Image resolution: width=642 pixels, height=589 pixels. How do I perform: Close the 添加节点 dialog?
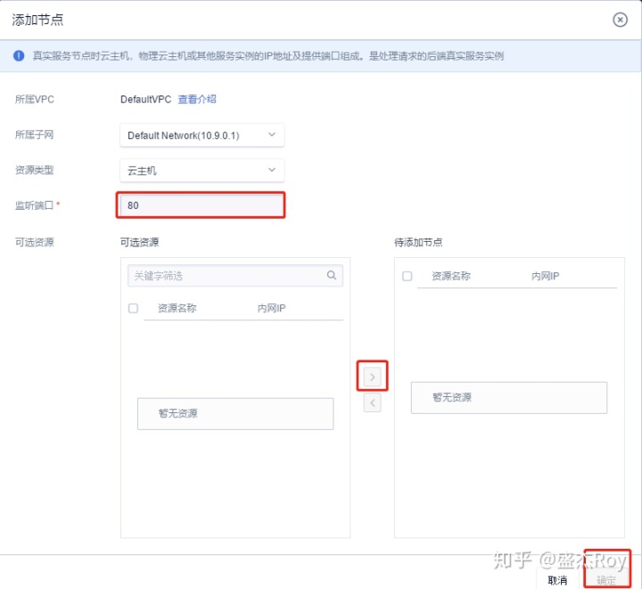click(620, 20)
